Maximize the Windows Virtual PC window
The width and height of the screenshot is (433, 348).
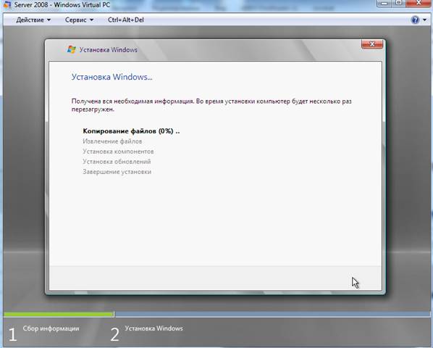(399, 3)
